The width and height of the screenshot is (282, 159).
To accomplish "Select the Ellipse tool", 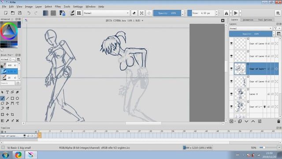I will coord(17,98).
